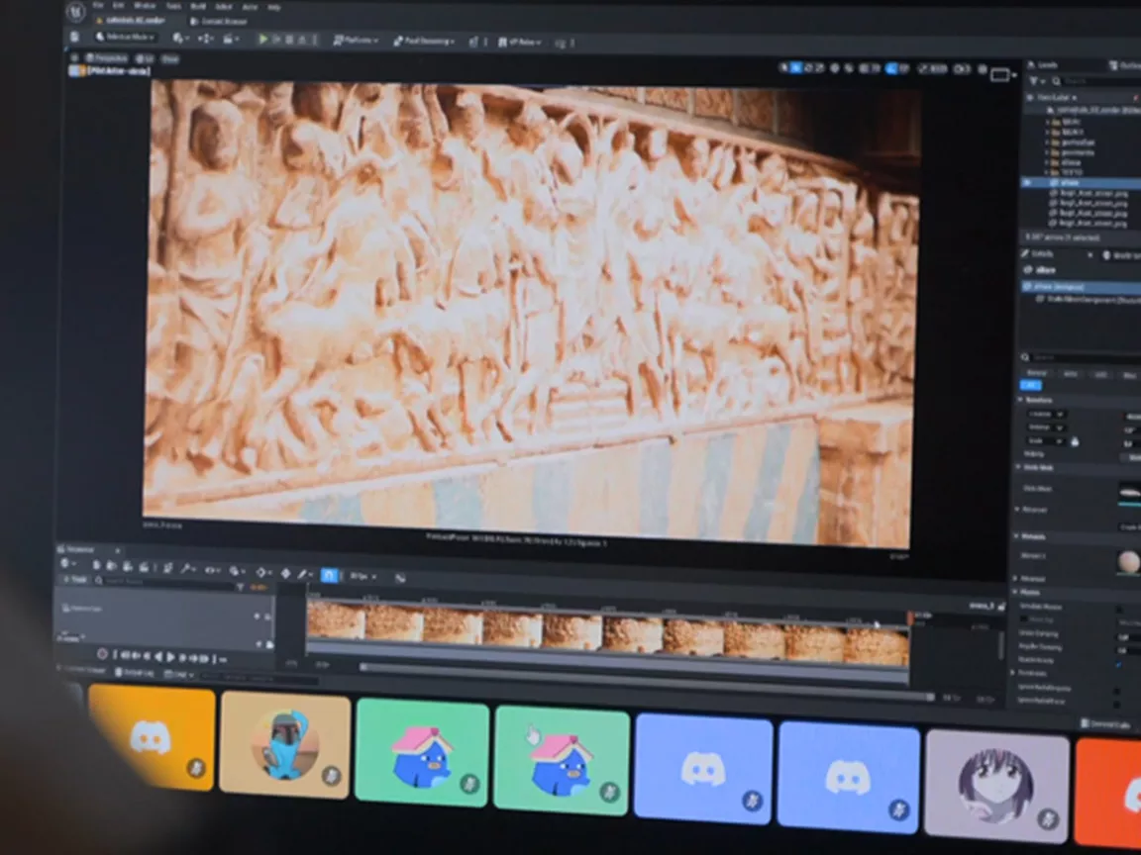Open the Build menu

[198, 6]
